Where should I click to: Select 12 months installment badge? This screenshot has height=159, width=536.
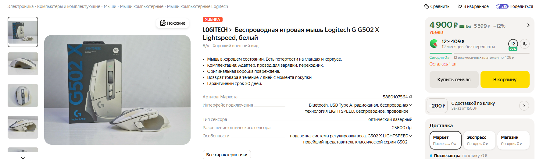513,44
